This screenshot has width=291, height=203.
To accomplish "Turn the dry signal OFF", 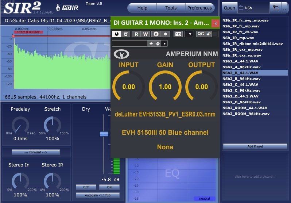I will pos(86,187).
